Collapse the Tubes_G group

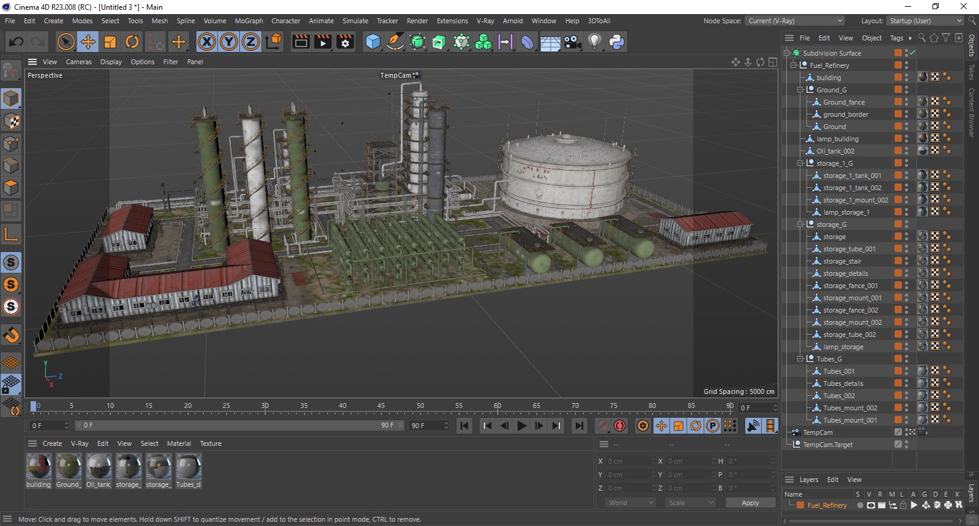(x=800, y=359)
